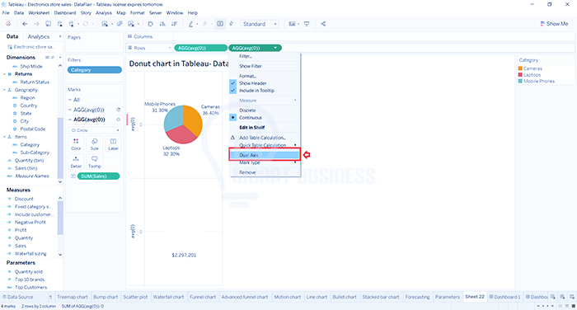Click the Detail button in Marks card

pyautogui.click(x=76, y=162)
